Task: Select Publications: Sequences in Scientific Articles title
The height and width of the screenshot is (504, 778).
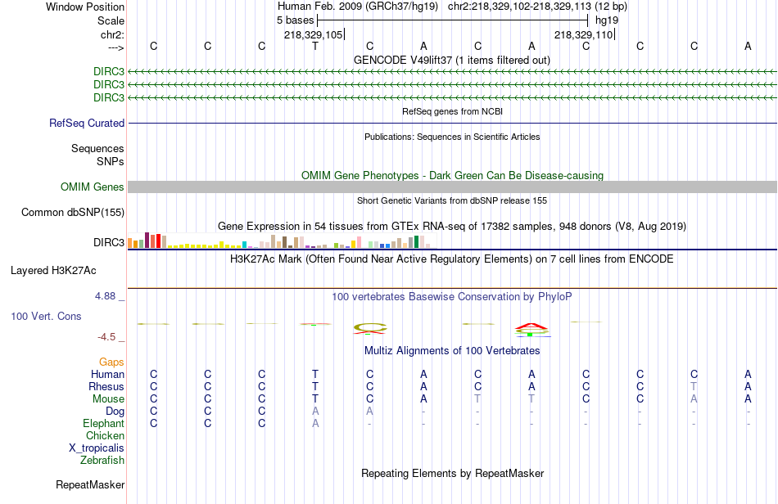Action: click(x=452, y=137)
